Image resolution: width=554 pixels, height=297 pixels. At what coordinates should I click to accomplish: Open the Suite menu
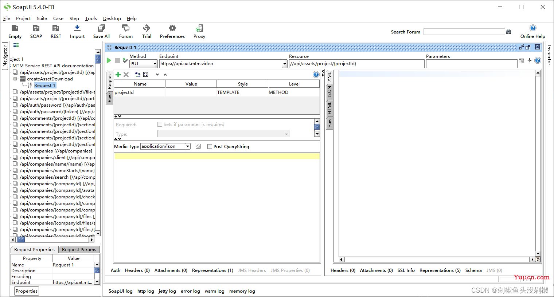pyautogui.click(x=42, y=19)
